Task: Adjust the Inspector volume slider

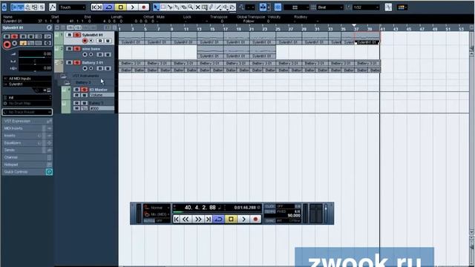Action: 35,54
